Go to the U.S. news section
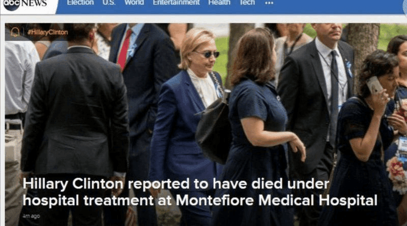The width and height of the screenshot is (407, 226). tap(109, 3)
